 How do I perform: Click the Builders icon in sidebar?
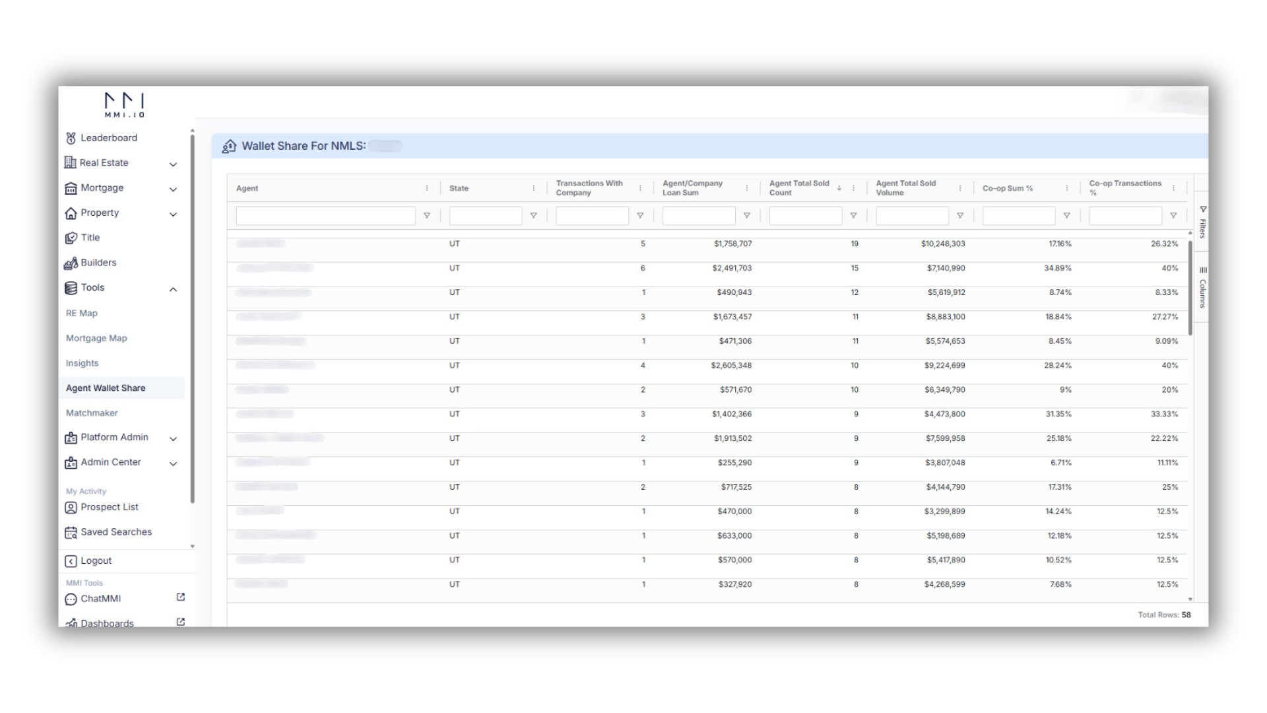coord(71,263)
